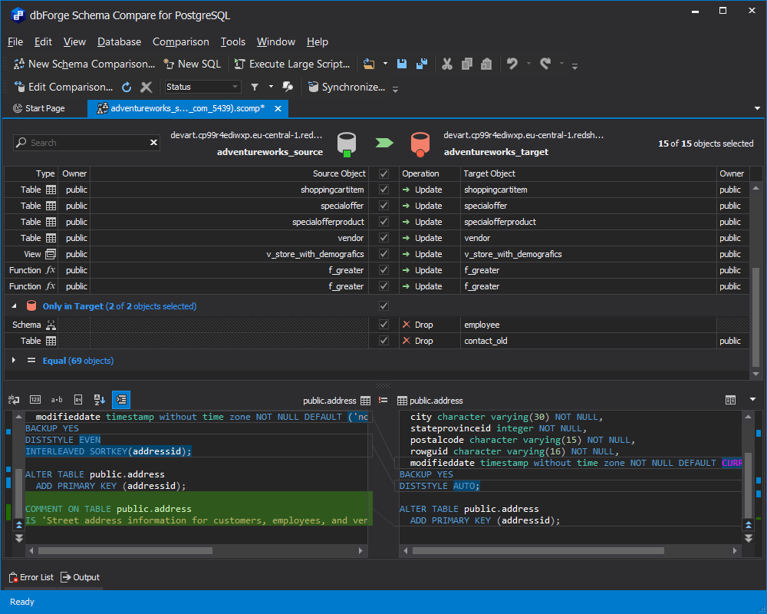This screenshot has height=614, width=767.
Task: Collapse the Only in Target group
Action: (x=14, y=306)
